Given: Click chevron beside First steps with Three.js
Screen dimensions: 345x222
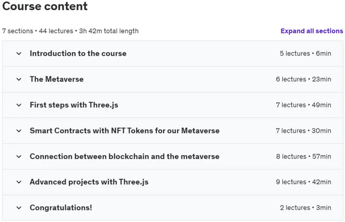Looking at the screenshot, I should pyautogui.click(x=19, y=105).
